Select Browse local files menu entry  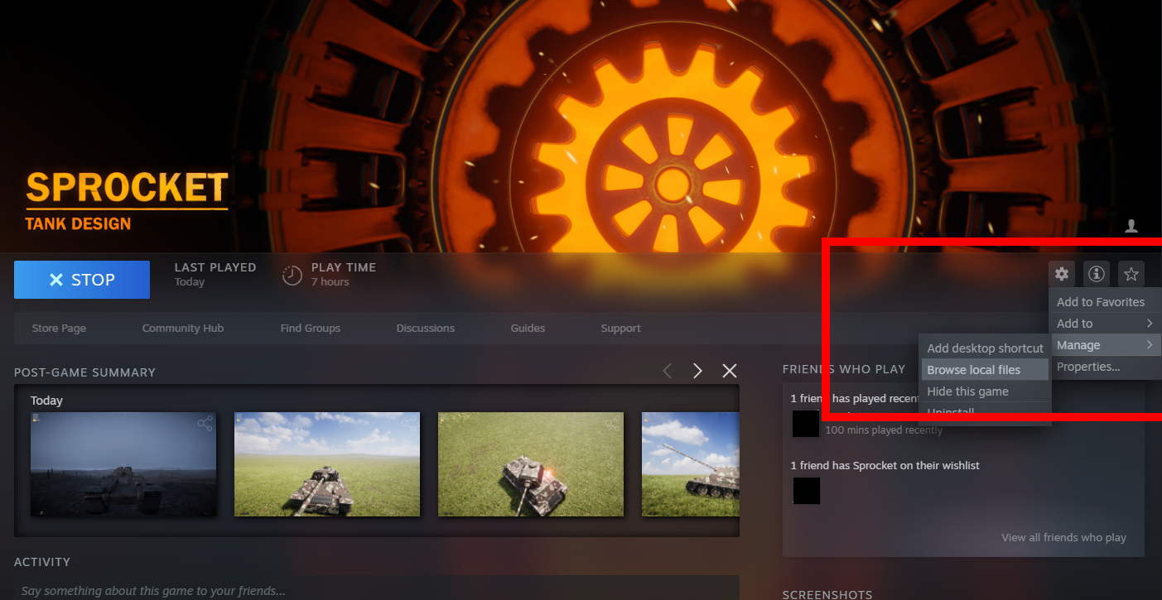[x=985, y=370]
